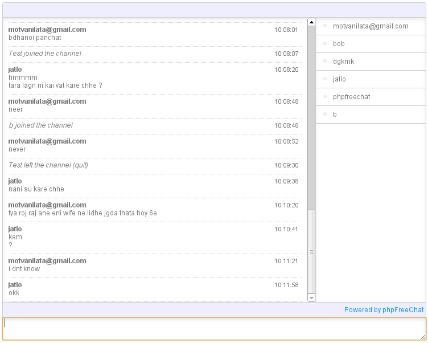The image size is (428, 343).
Task: Click motvanilata@gmail.com nickname on 'never' message
Action: click(47, 141)
